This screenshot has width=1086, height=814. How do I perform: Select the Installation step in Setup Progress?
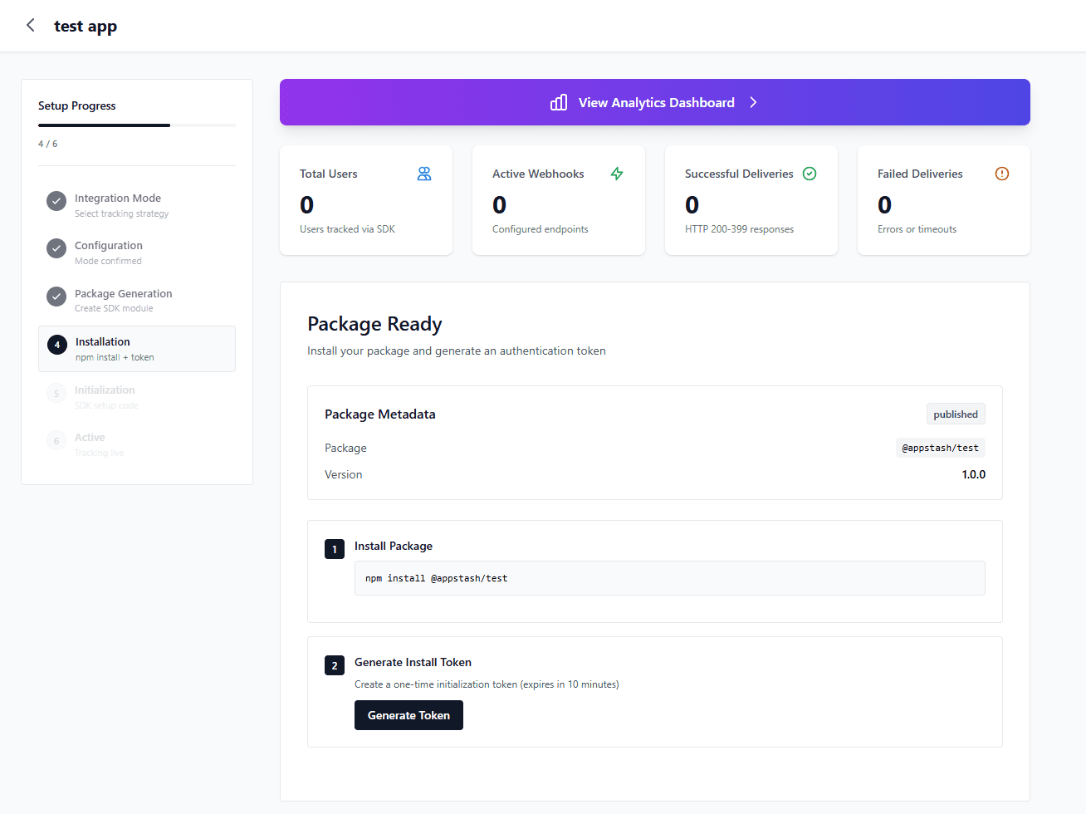click(136, 348)
